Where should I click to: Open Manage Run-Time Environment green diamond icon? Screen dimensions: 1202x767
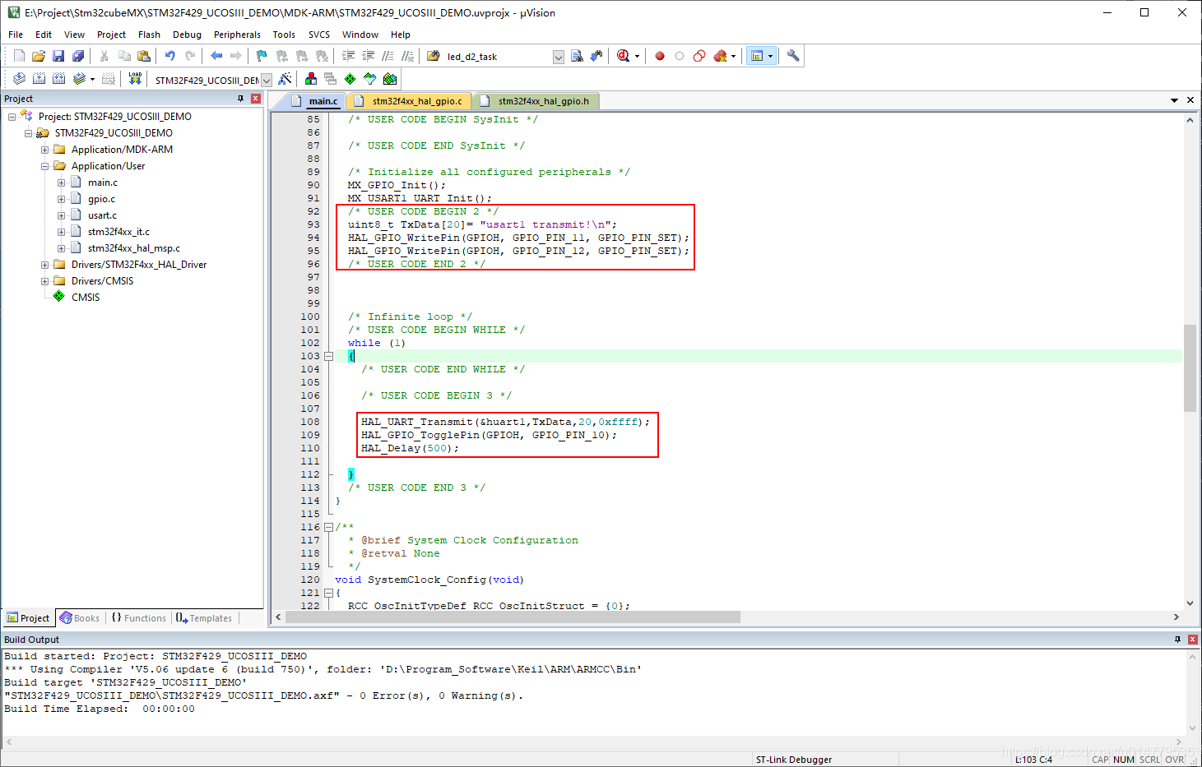(350, 79)
